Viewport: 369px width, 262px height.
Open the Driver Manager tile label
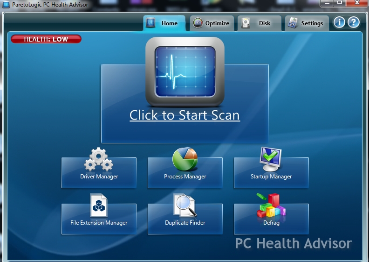(99, 177)
